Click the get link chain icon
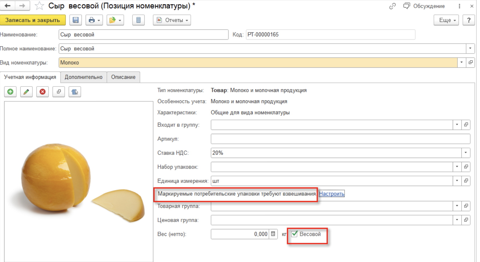 392,6
